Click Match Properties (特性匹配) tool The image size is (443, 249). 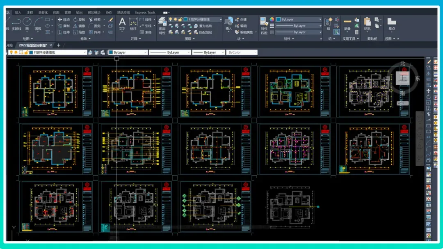point(264,25)
